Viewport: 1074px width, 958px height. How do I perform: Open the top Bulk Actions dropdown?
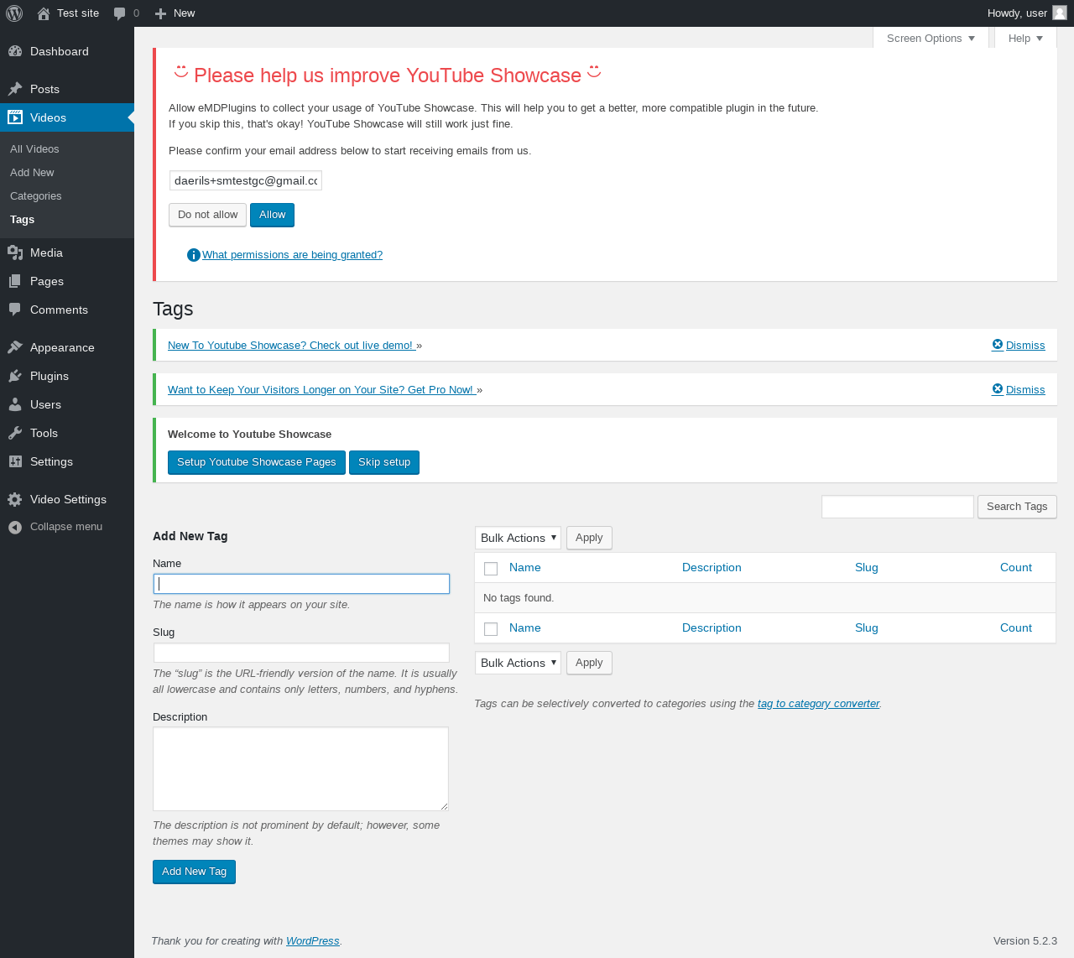[518, 538]
